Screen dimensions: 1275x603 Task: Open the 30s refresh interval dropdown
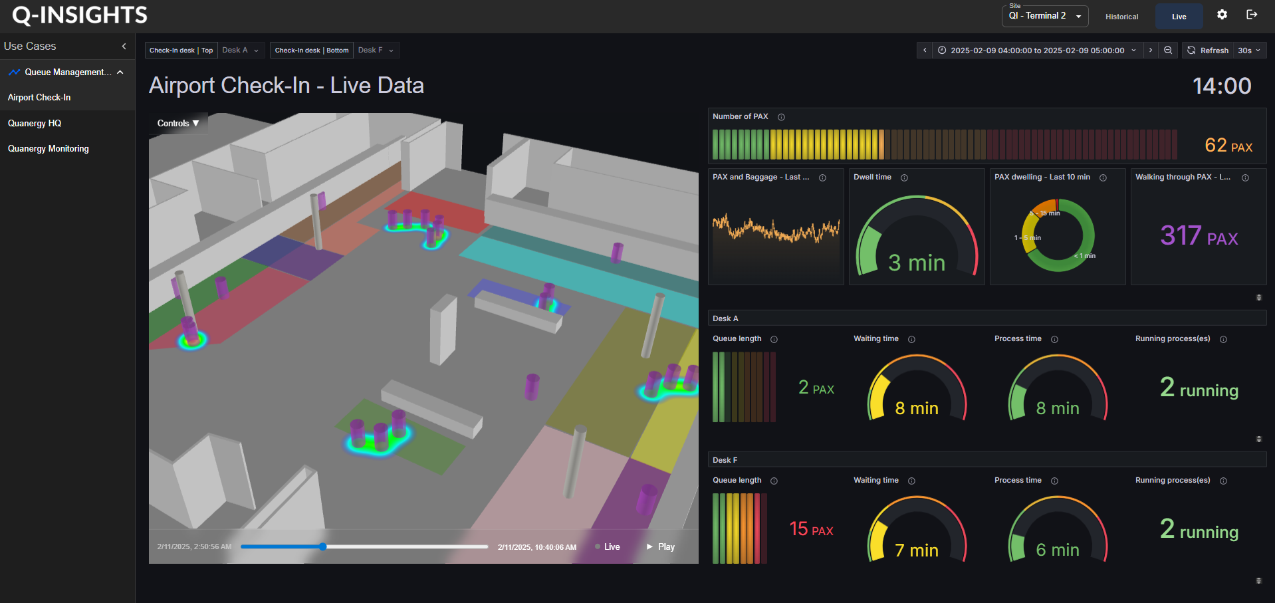[1249, 50]
